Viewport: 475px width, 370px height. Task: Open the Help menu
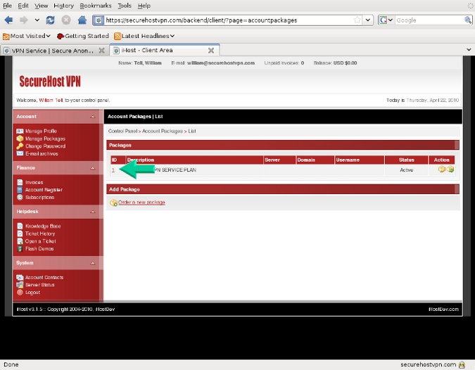click(144, 6)
